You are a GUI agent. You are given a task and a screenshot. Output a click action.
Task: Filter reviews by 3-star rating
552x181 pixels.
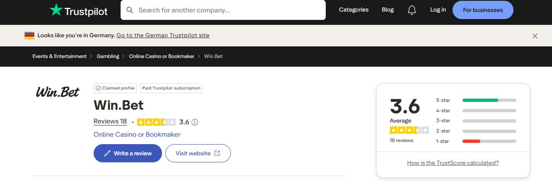pos(476,121)
